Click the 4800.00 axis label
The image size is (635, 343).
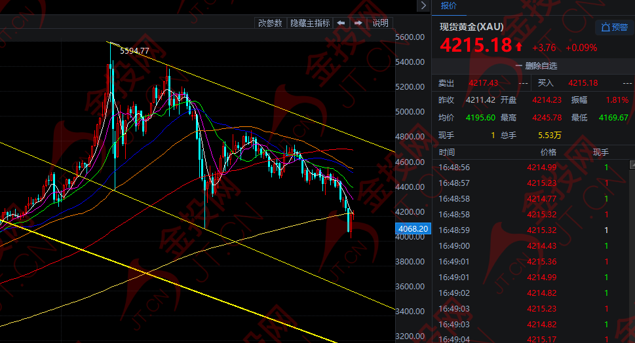click(x=410, y=137)
